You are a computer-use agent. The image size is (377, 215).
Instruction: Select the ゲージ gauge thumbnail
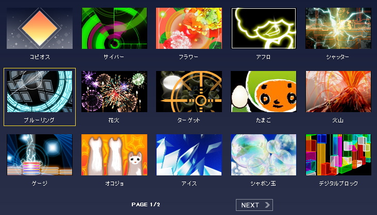pos(40,155)
